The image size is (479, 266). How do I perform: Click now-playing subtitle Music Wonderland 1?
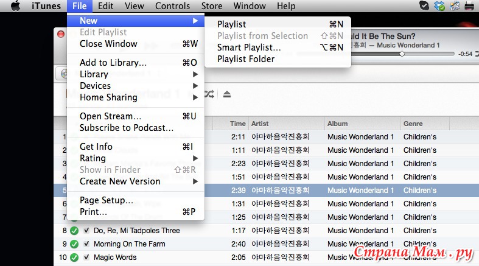click(408, 45)
